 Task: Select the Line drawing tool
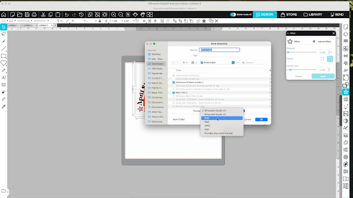[4, 49]
